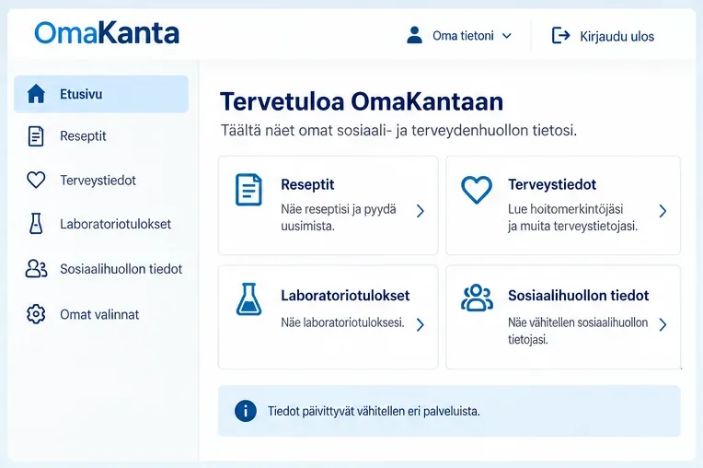
Task: Click text 'Tiedot päivittyvät vähitellen eri palveluista.'
Action: [x=374, y=411]
